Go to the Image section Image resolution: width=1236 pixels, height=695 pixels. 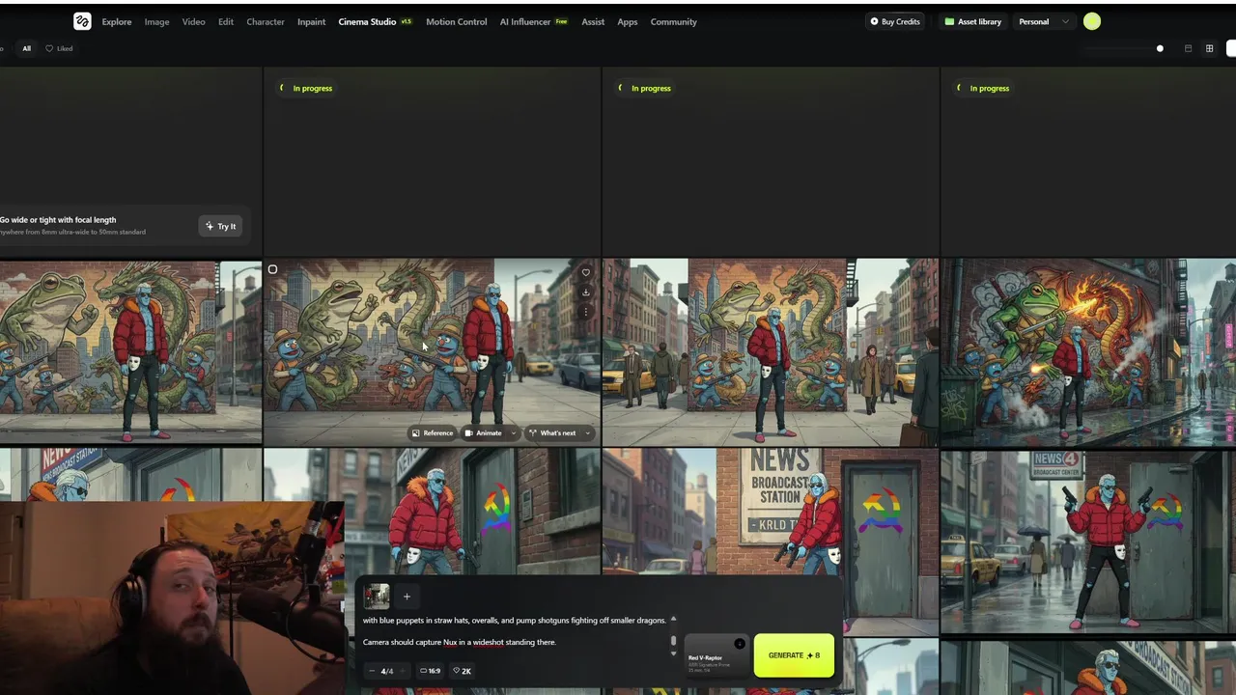156,21
